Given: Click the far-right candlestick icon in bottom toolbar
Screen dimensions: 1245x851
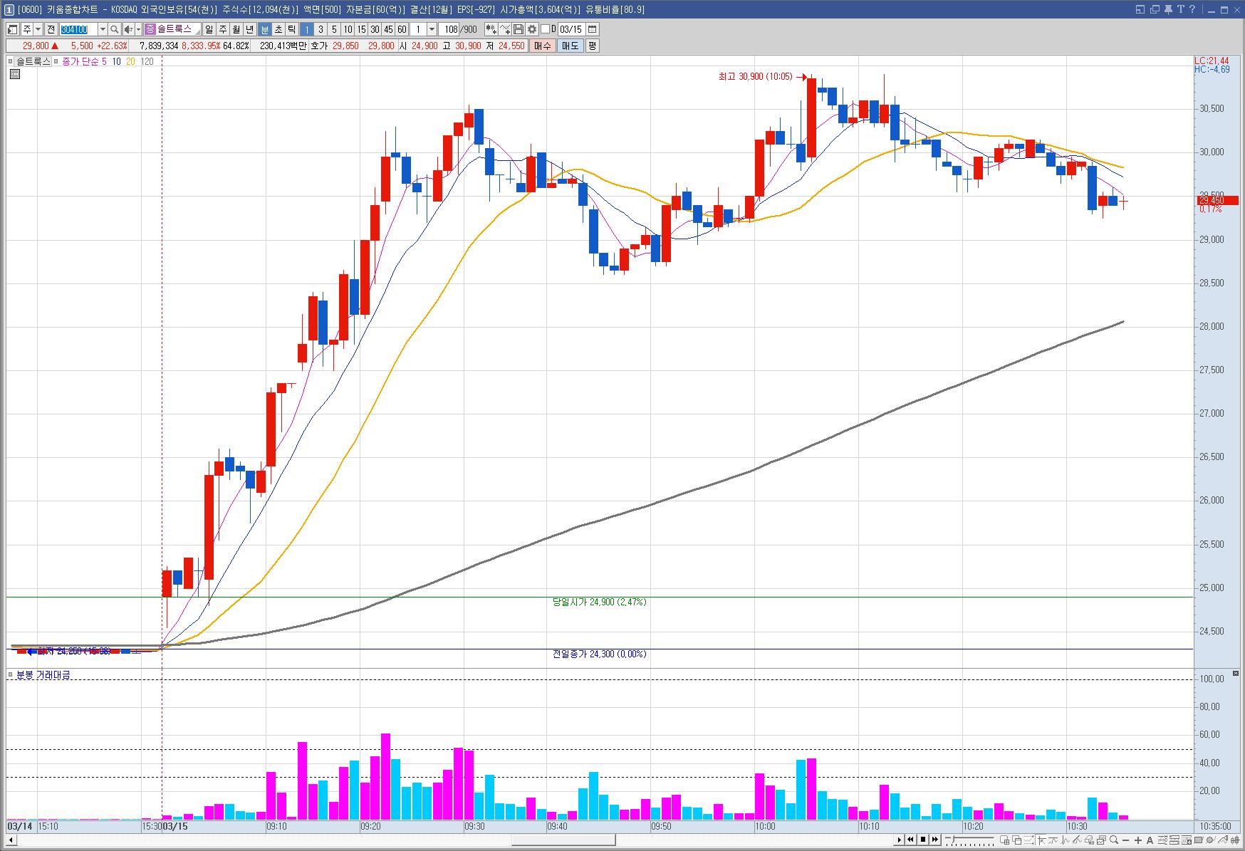Looking at the screenshot, I should pyautogui.click(x=1235, y=840).
